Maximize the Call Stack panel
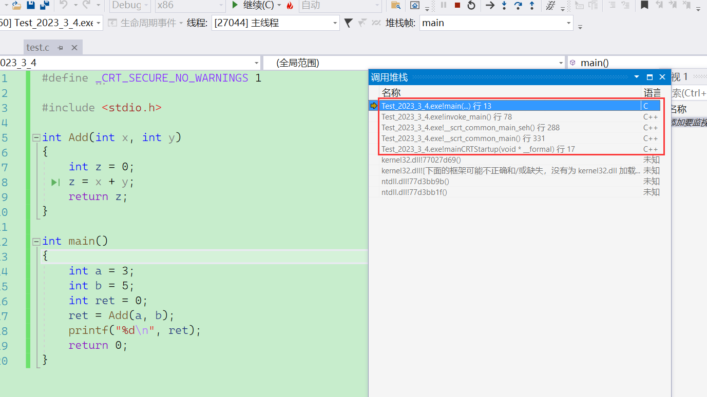This screenshot has height=397, width=707. coord(649,77)
